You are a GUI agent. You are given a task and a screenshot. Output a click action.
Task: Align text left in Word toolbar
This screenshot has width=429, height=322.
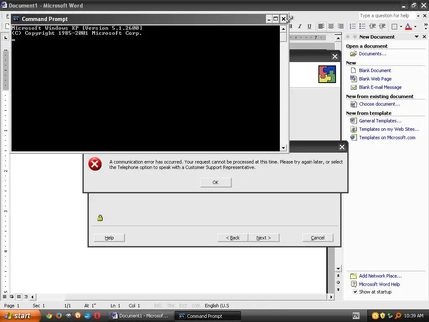click(x=321, y=26)
